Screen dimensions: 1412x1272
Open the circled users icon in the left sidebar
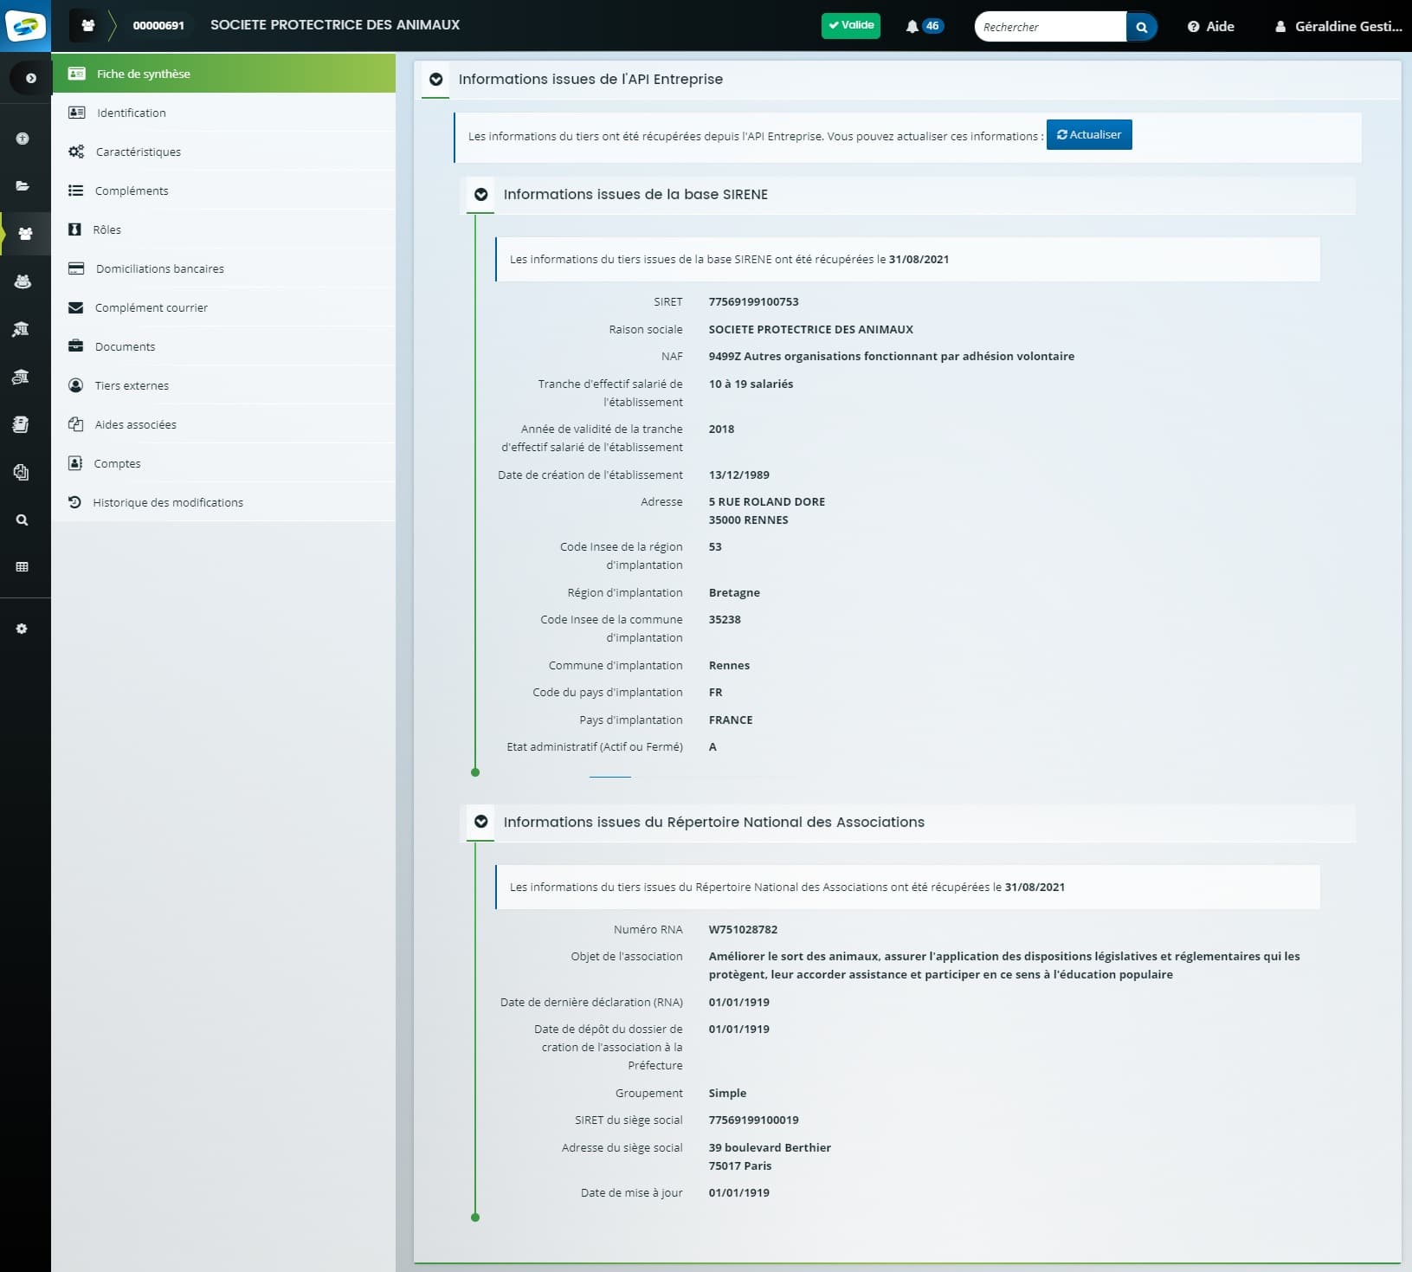pos(23,281)
